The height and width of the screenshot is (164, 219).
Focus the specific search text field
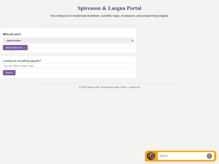point(69,66)
